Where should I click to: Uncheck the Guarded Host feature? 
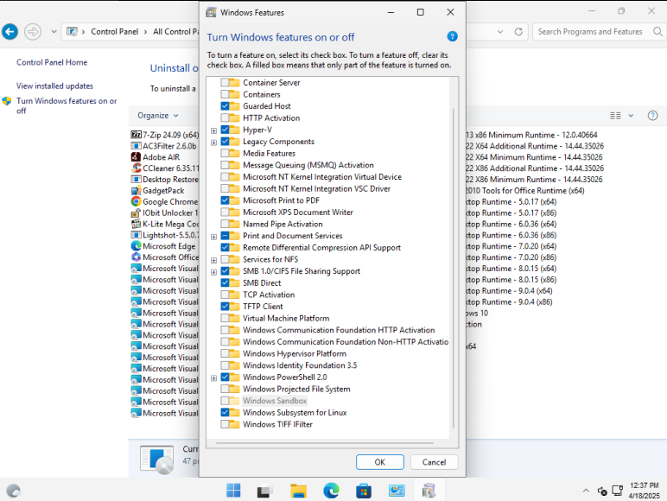(x=225, y=106)
